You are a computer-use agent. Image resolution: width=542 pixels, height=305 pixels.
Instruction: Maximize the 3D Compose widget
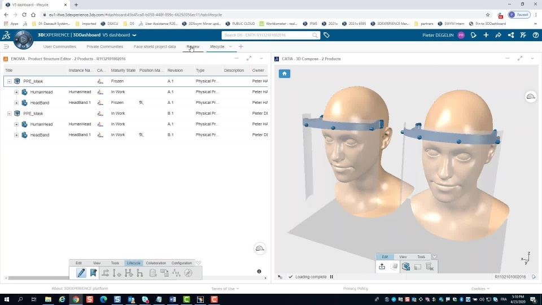[520, 58]
